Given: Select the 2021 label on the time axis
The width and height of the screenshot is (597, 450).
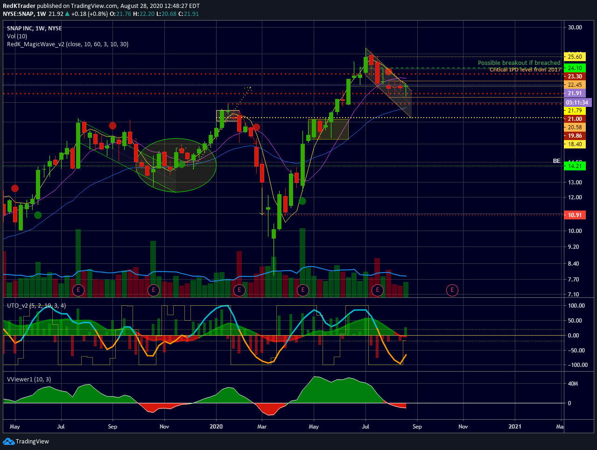Looking at the screenshot, I should (x=515, y=427).
